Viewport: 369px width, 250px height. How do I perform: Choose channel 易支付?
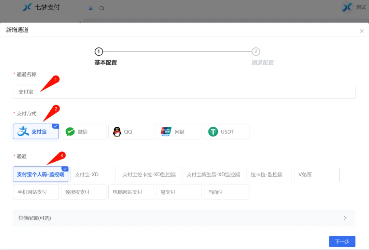[x=179, y=192]
